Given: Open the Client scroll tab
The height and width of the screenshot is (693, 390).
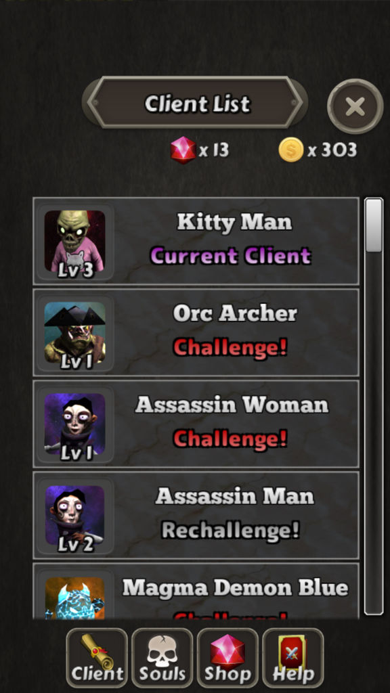Looking at the screenshot, I should pos(97,658).
